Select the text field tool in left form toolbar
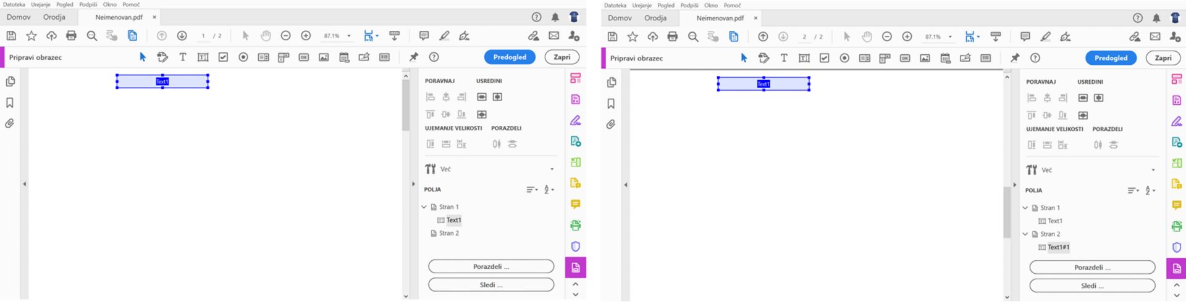 203,57
